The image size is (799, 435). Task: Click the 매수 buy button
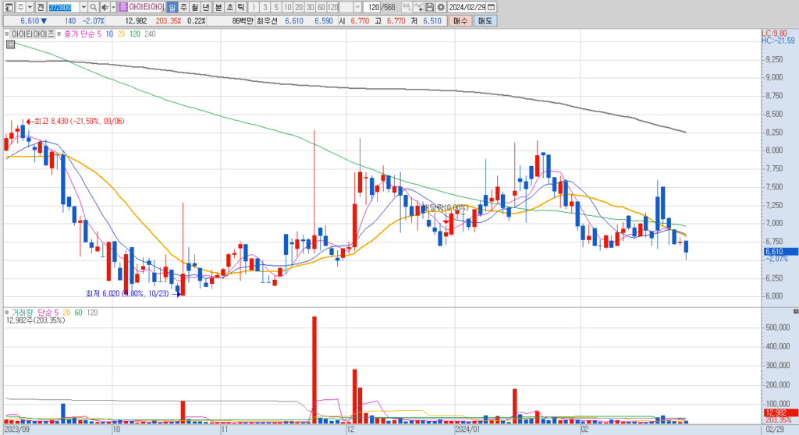coord(460,21)
